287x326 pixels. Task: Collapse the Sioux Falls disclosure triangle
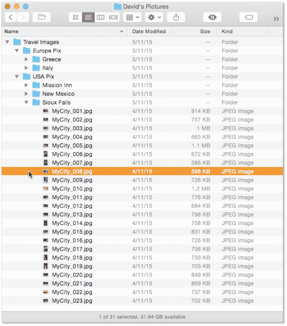point(26,102)
